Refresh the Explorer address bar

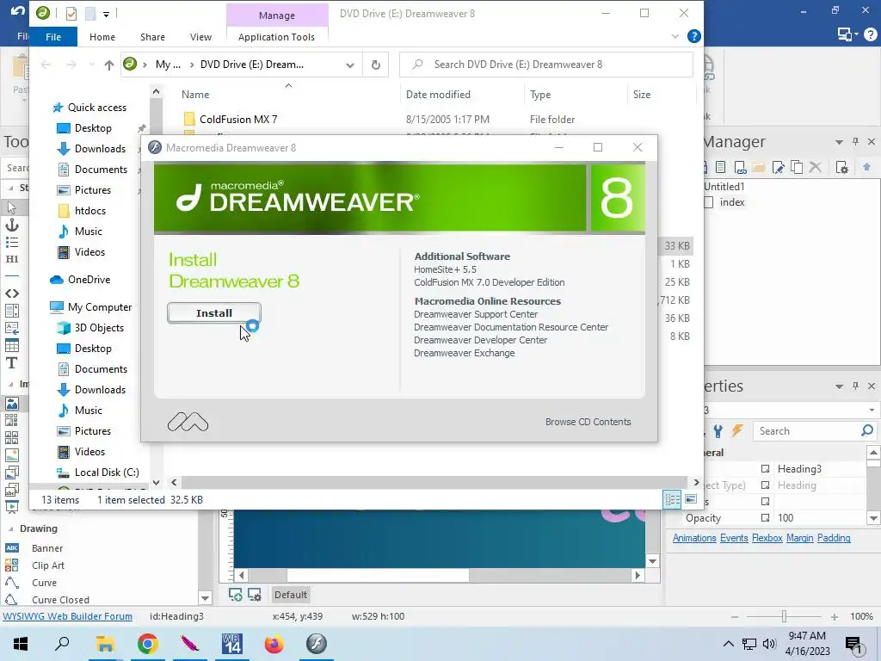click(x=376, y=65)
